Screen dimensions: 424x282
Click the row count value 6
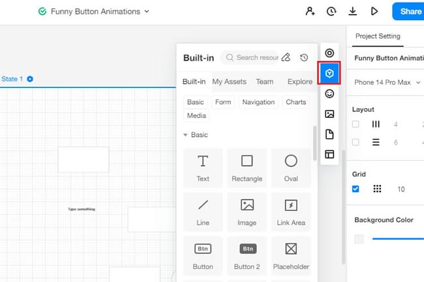pyautogui.click(x=395, y=143)
